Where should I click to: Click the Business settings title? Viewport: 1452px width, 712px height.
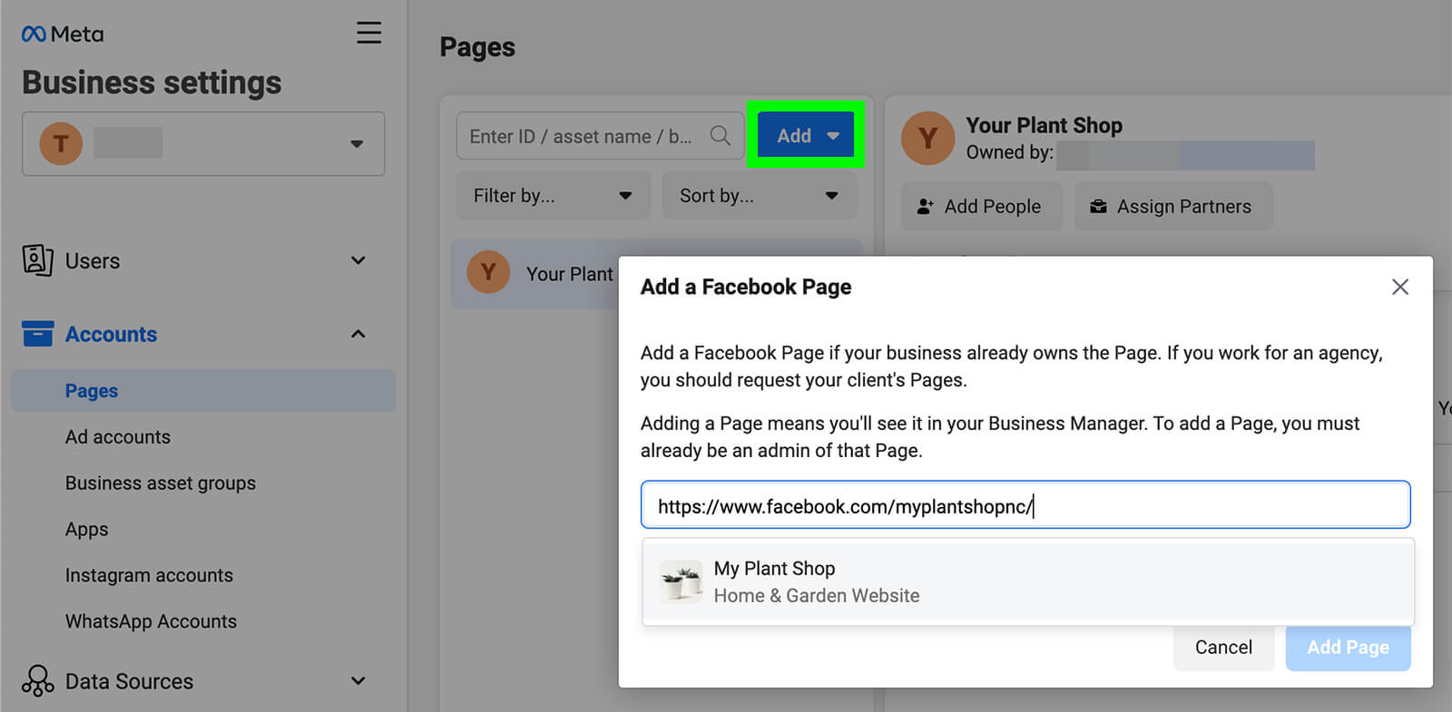tap(152, 83)
